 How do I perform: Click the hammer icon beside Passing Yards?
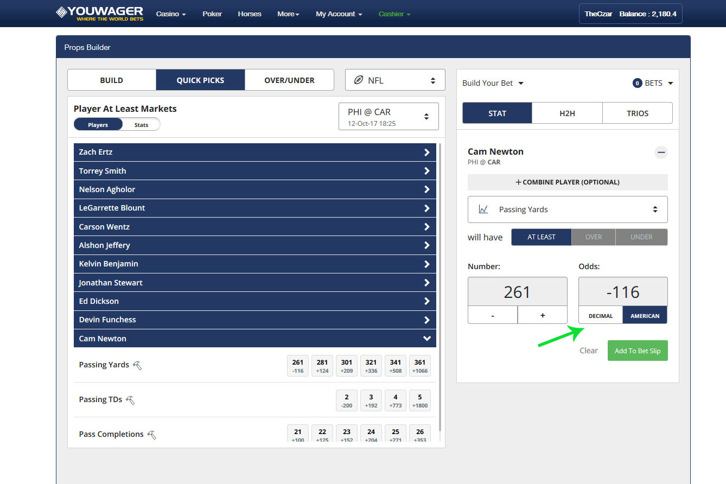coord(137,365)
